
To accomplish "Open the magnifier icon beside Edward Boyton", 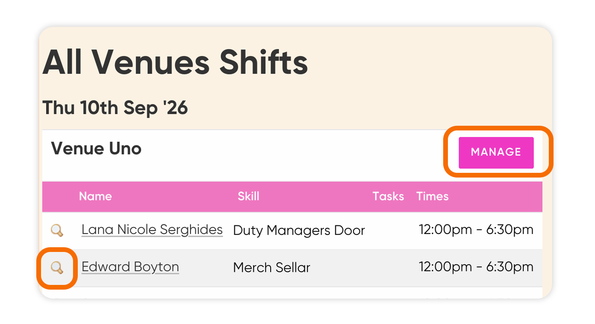I will pos(57,268).
